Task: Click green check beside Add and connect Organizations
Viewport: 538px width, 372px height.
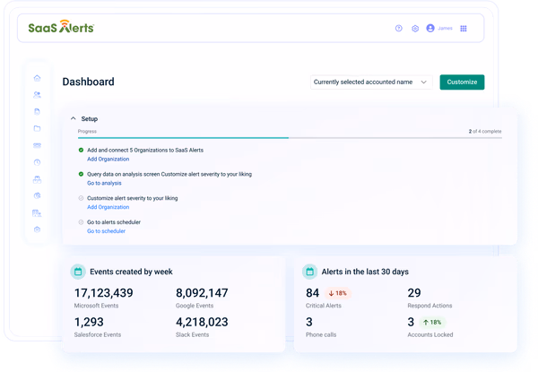Action: [x=81, y=150]
